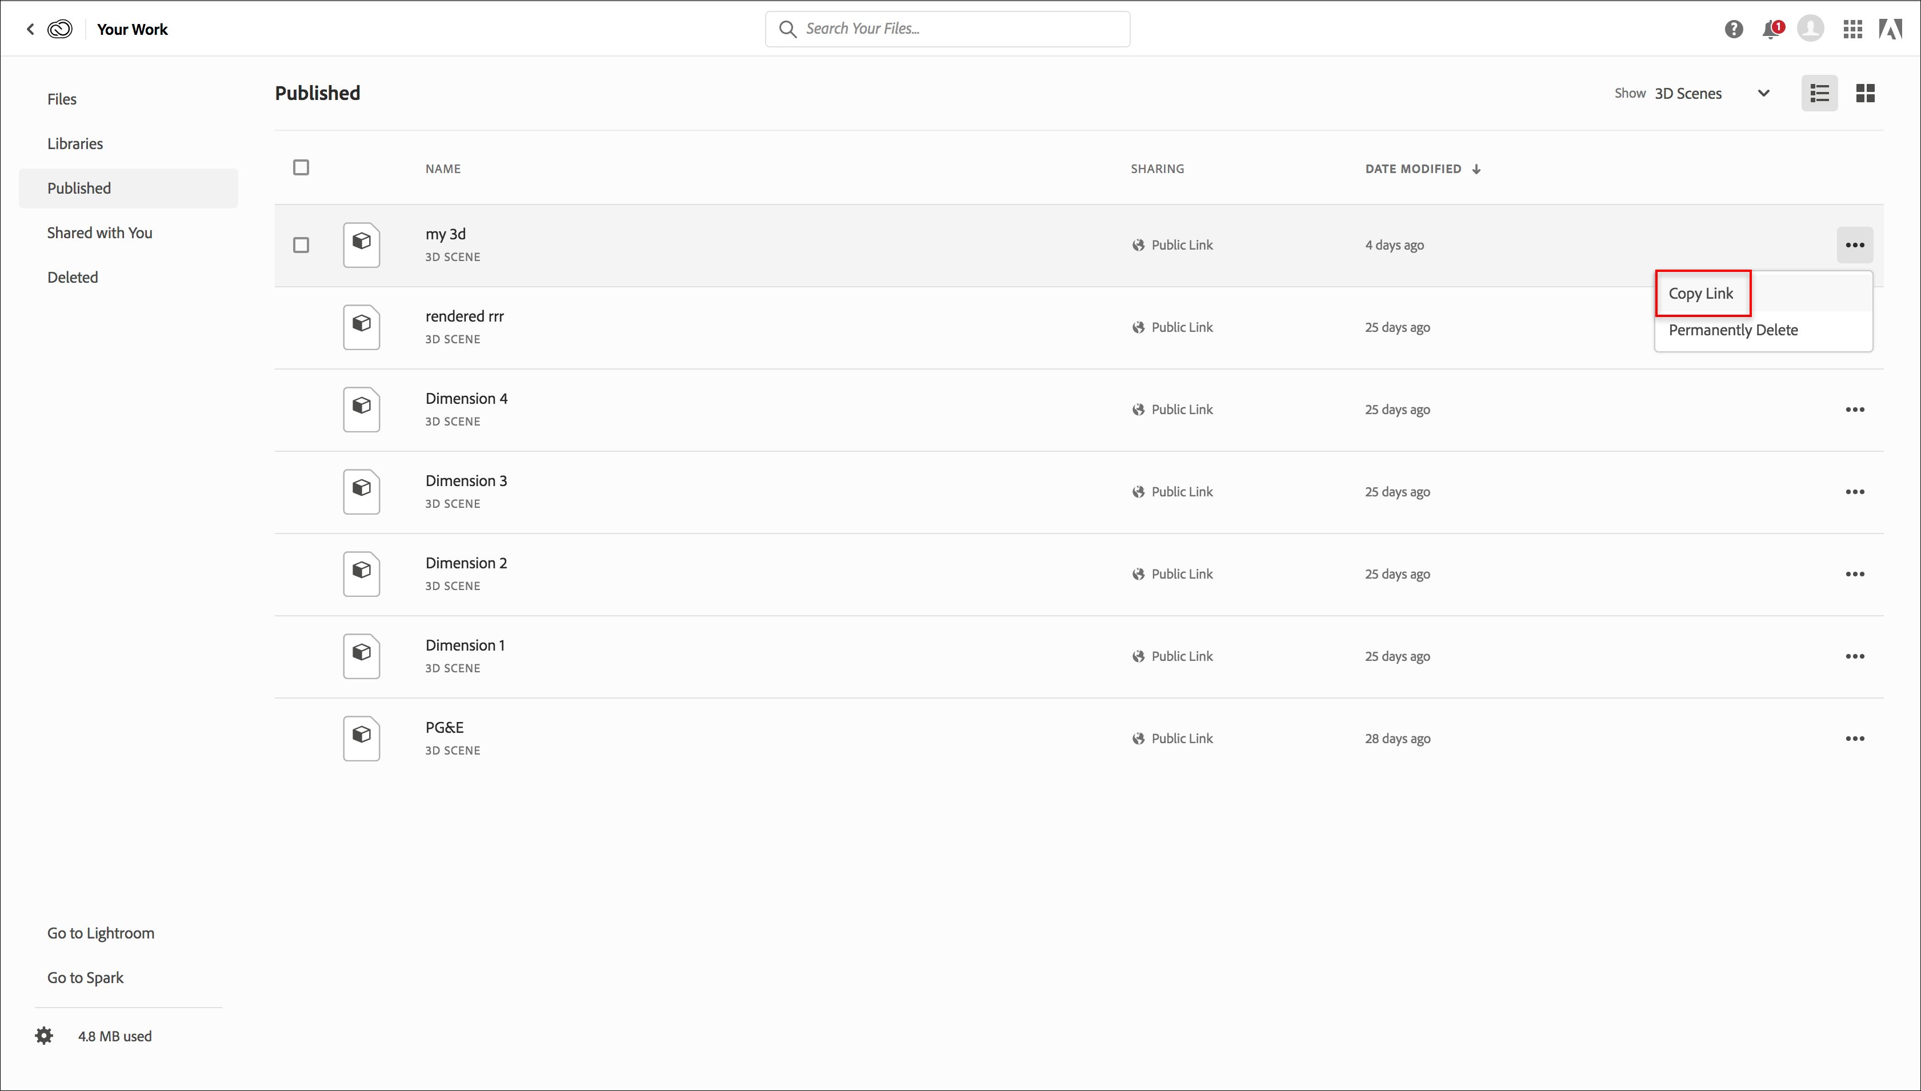Sort by Date Modified column arrow
The image size is (1921, 1091).
coord(1476,169)
